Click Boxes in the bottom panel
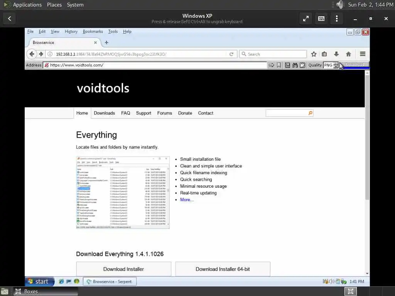The width and height of the screenshot is (395, 296). point(46,291)
